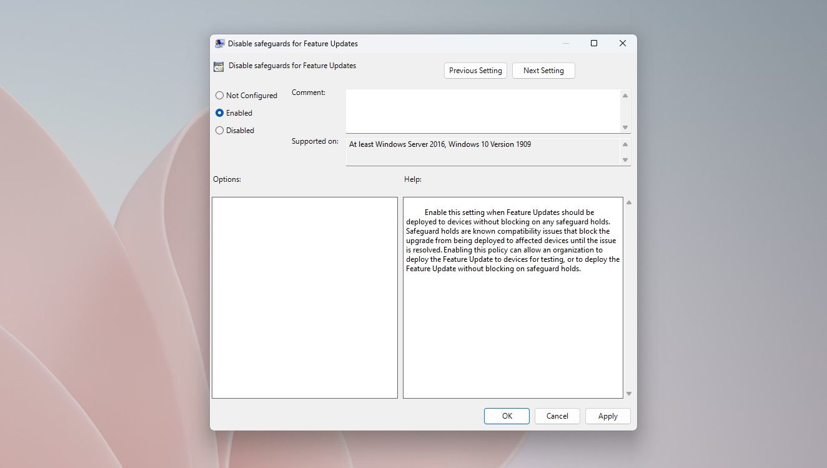
Task: Select the Enabled radio button
Action: [219, 112]
